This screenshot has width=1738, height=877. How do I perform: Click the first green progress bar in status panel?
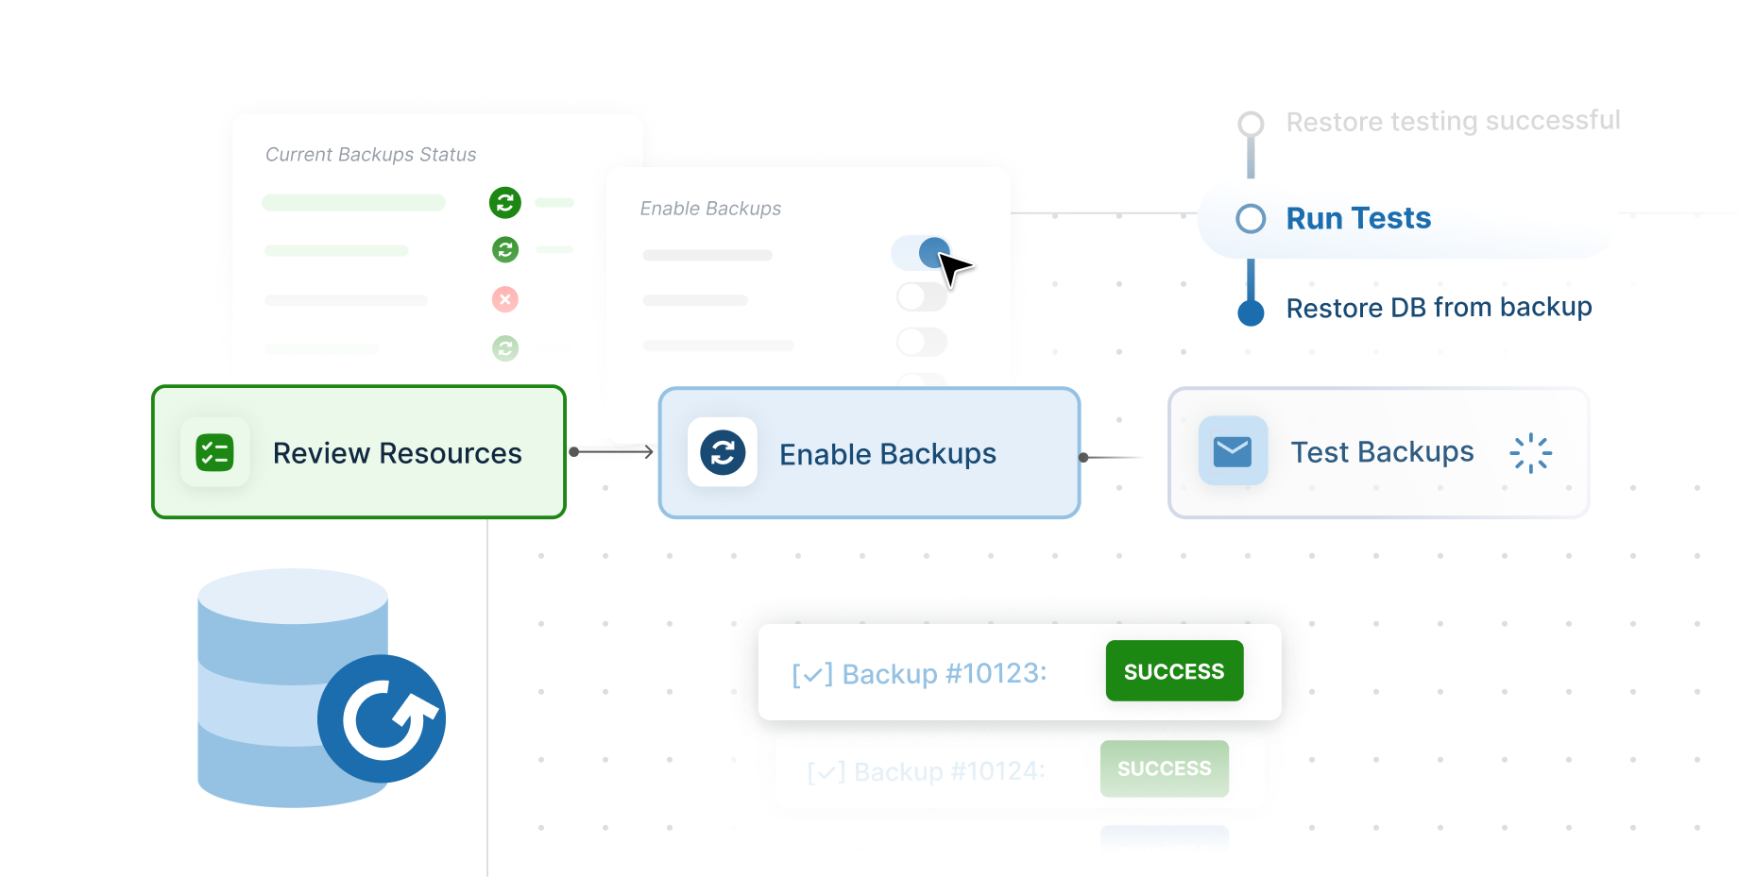click(x=353, y=202)
